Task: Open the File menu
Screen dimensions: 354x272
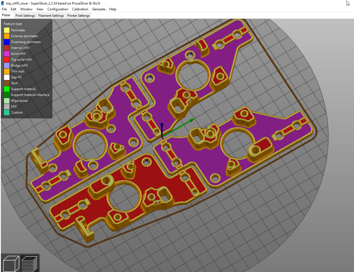Action: point(4,9)
